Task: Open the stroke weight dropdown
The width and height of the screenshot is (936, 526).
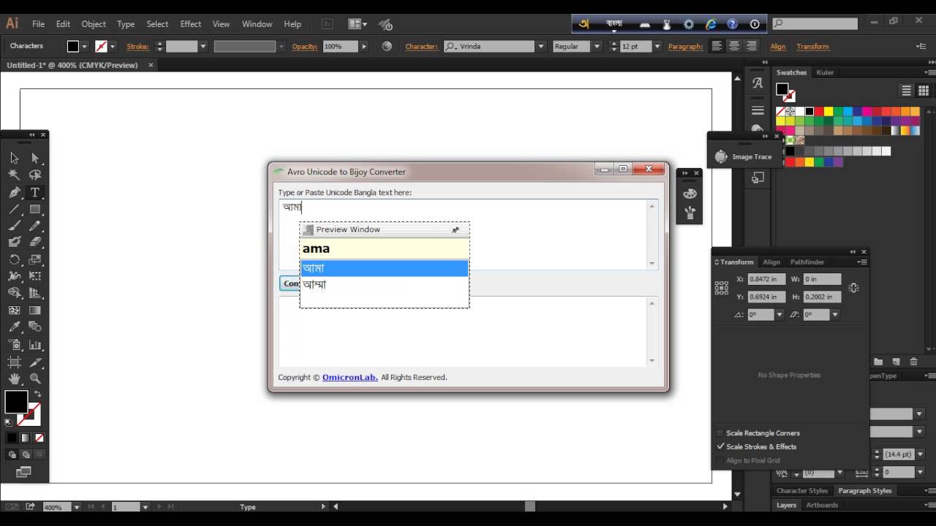Action: pyautogui.click(x=203, y=46)
